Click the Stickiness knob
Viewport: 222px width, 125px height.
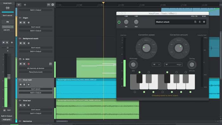(x=133, y=65)
